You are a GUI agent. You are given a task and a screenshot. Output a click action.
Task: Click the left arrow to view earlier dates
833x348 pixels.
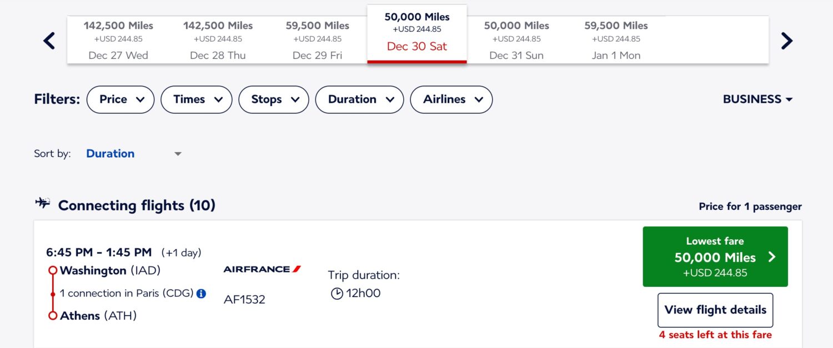pos(49,41)
